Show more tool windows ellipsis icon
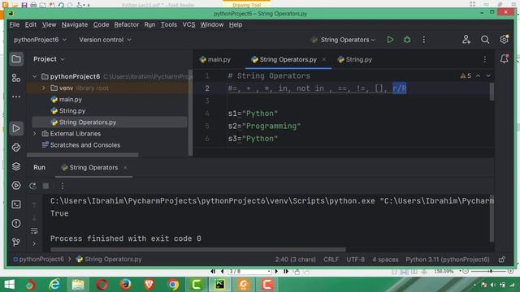The height and width of the screenshot is (292, 520). click(16, 97)
